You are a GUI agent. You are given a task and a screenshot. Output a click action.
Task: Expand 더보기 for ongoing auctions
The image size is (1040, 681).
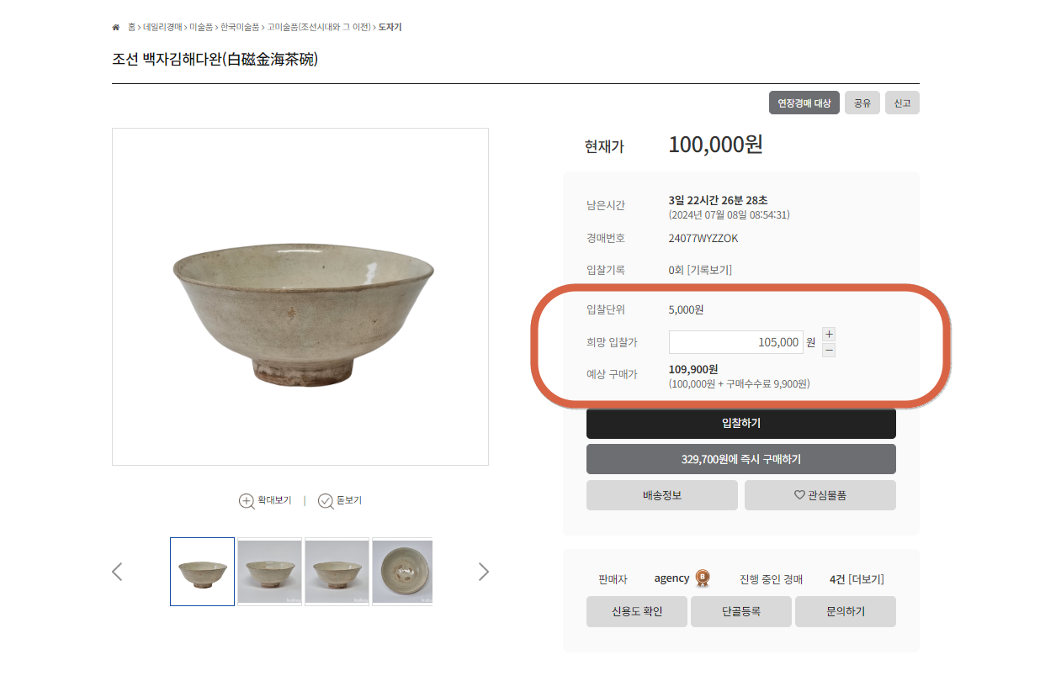(x=866, y=579)
